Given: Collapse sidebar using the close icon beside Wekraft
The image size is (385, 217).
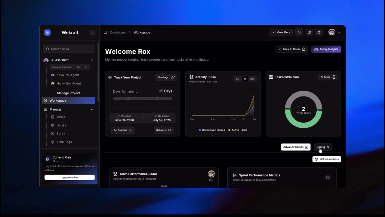Looking at the screenshot, I should (x=92, y=33).
